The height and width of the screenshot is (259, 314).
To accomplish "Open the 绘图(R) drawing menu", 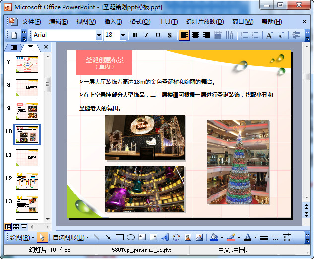I will pyautogui.click(x=22, y=238).
